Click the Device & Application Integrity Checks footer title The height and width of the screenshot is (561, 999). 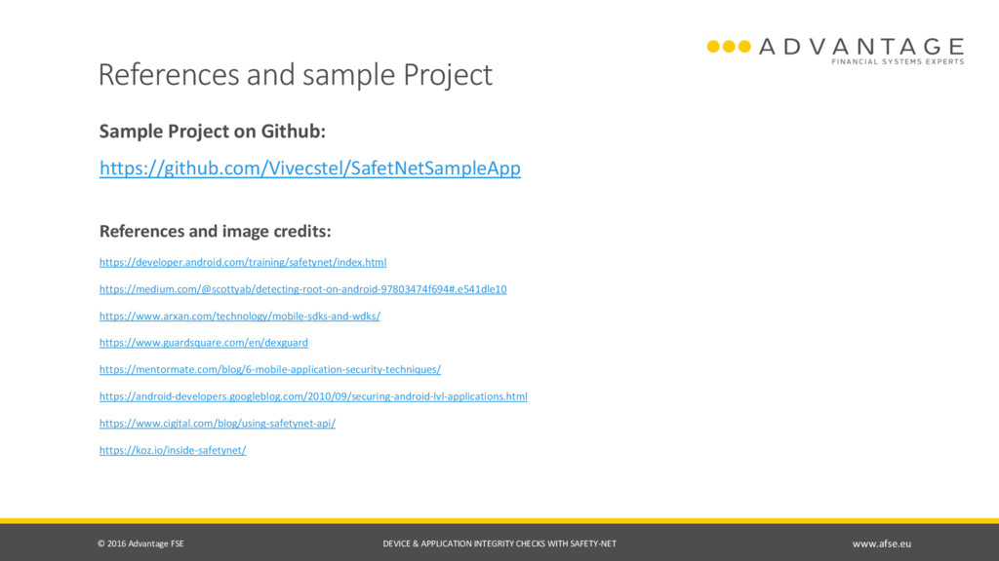pyautogui.click(x=499, y=543)
